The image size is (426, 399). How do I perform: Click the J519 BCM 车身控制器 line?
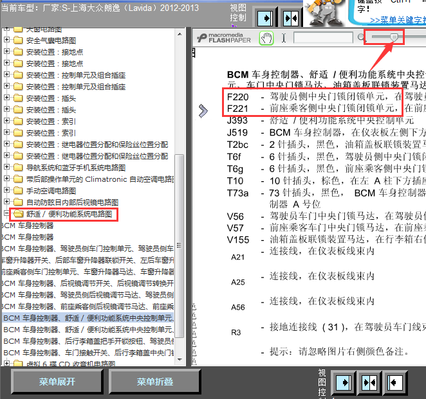326,132
